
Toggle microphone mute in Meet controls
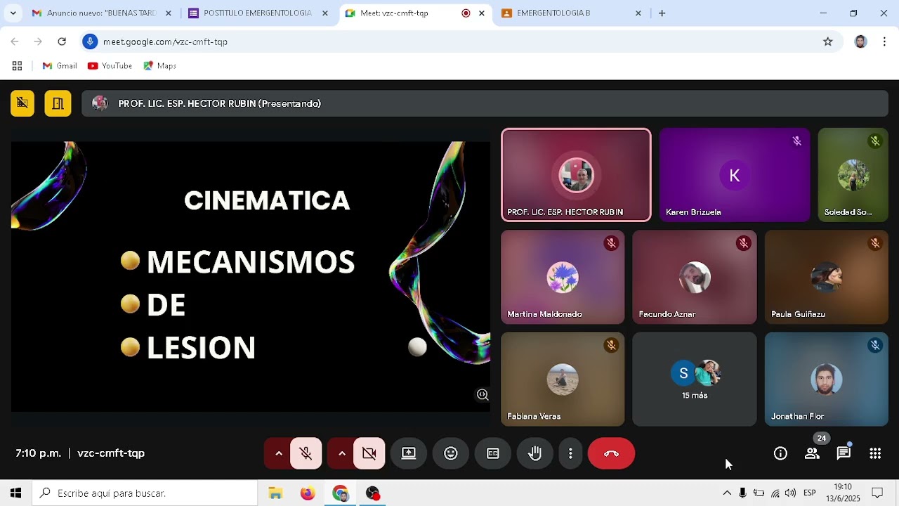pyautogui.click(x=306, y=453)
